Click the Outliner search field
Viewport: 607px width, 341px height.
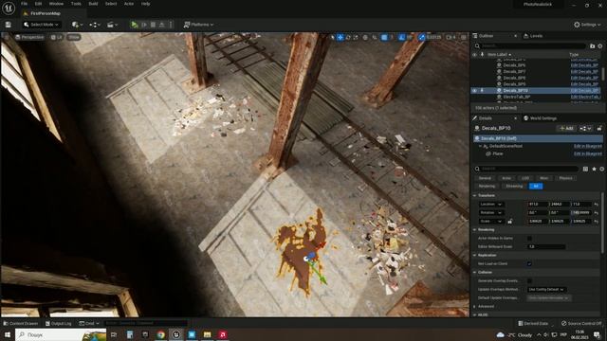coord(529,46)
